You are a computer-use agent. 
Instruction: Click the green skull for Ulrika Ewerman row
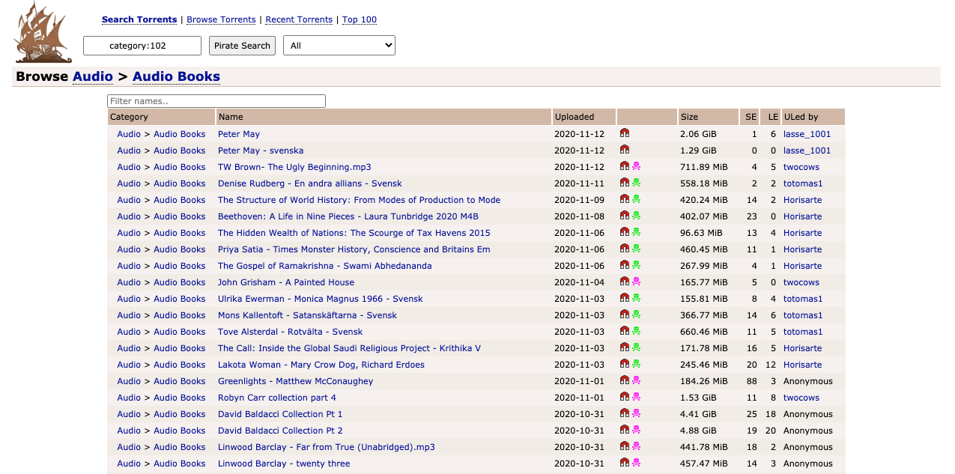tap(636, 298)
